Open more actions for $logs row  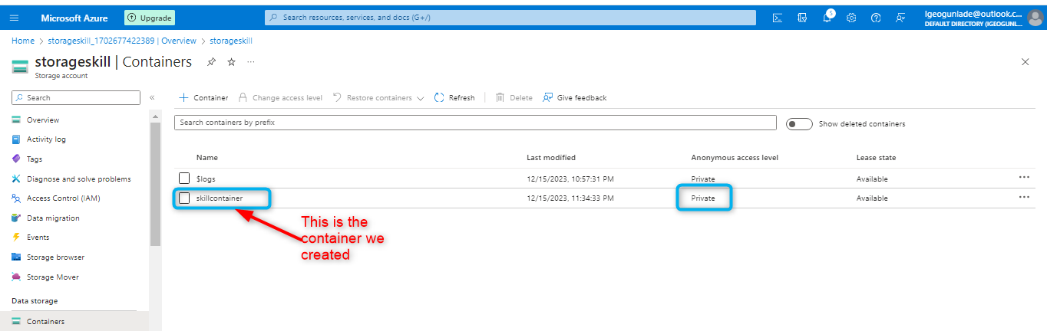click(x=1024, y=177)
